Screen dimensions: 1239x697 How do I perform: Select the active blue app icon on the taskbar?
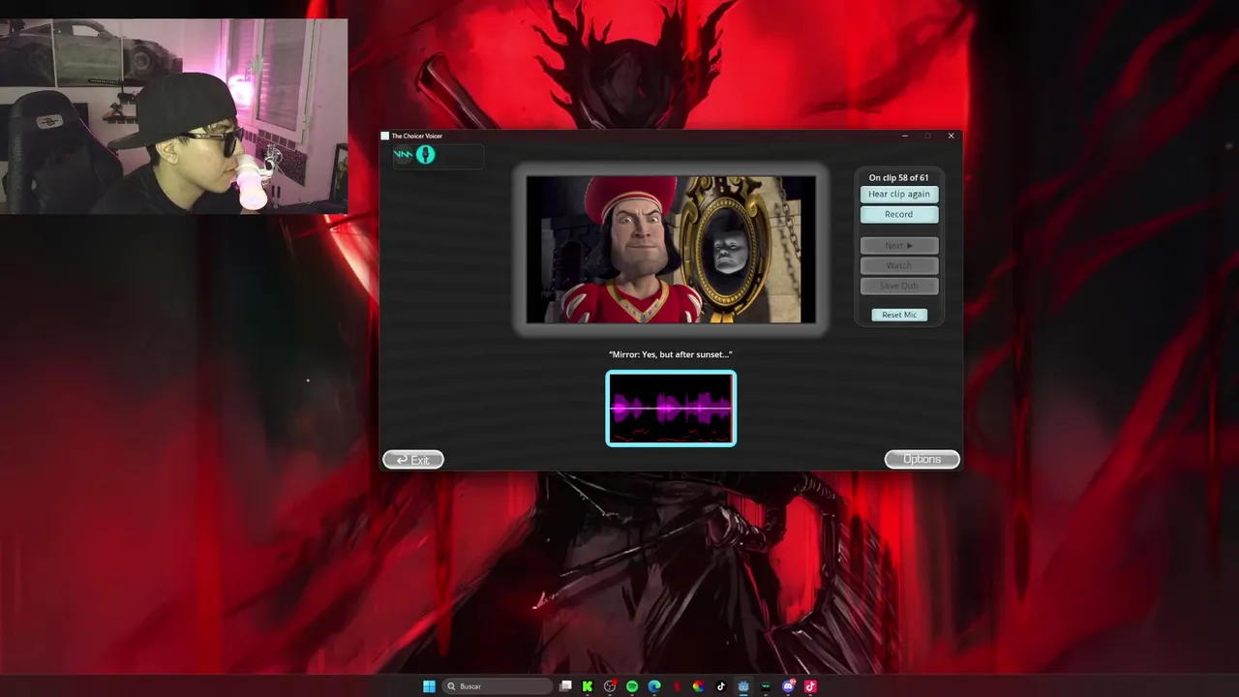[742, 686]
